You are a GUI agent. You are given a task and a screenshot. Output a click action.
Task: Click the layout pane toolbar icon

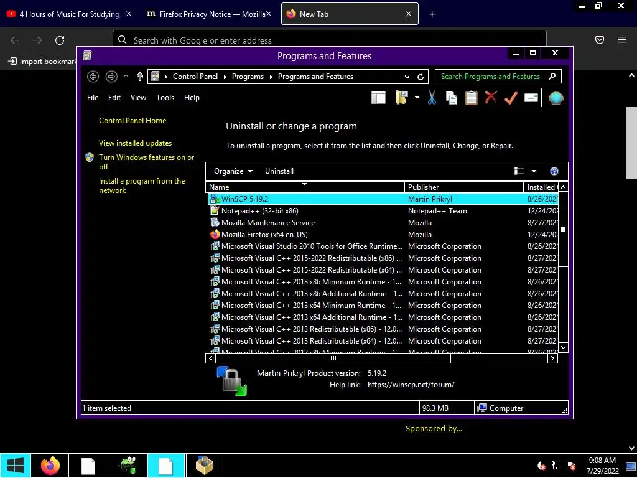[378, 98]
